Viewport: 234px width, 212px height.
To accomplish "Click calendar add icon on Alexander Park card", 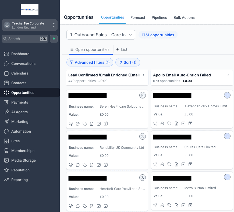I will coord(190,123).
